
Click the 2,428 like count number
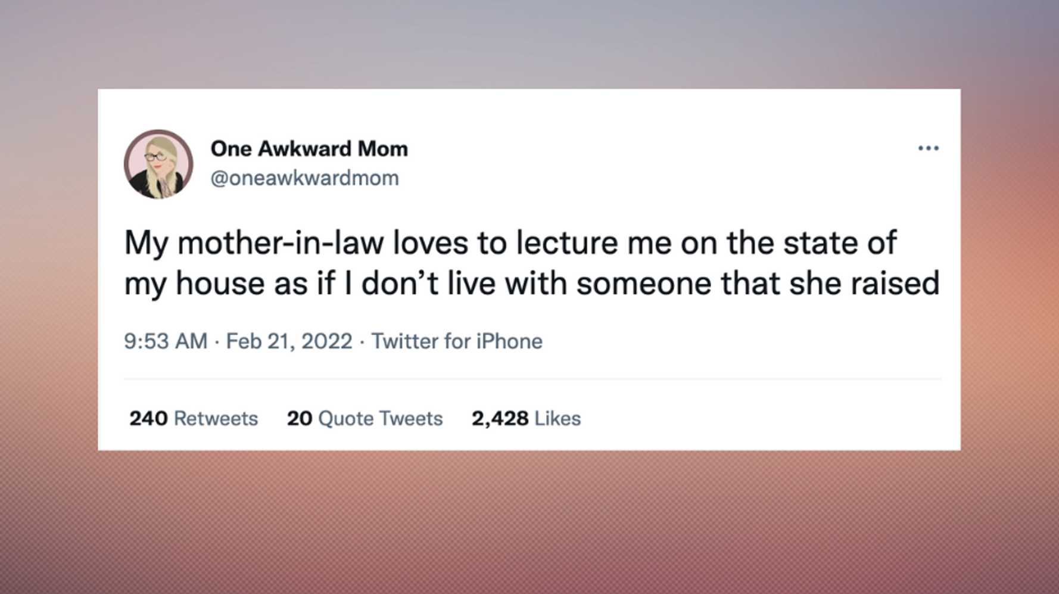[500, 418]
